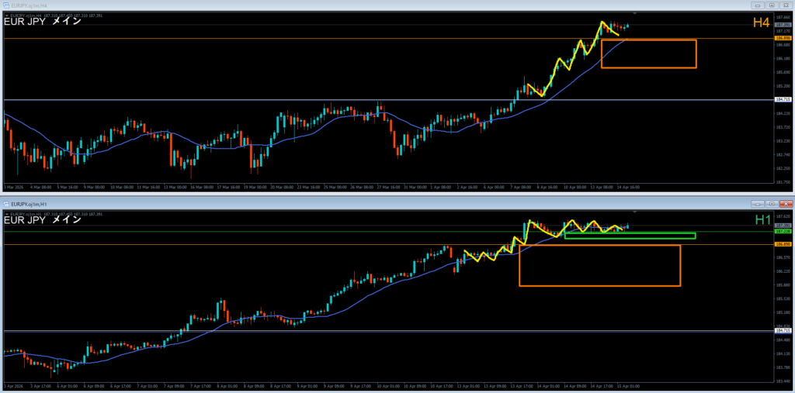The width and height of the screenshot is (795, 393).
Task: Click the H4 chart window icon in title bar
Action: 5,5
